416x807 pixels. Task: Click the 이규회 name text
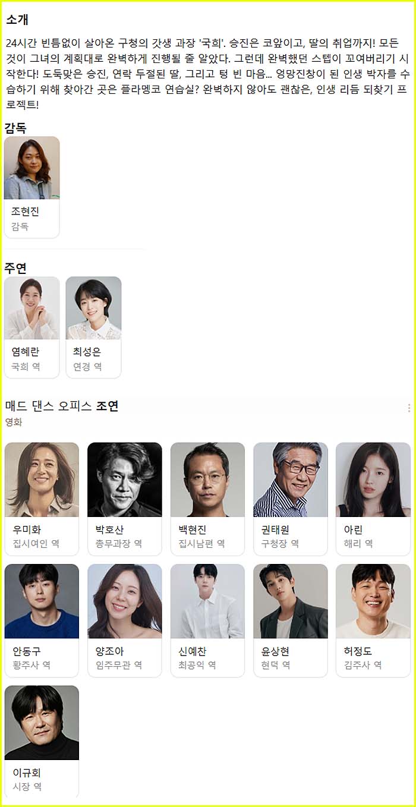coord(27,773)
